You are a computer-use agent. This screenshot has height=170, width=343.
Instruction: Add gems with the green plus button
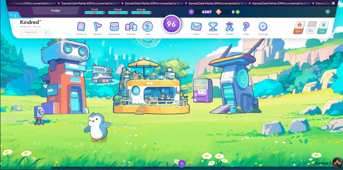(237, 12)
